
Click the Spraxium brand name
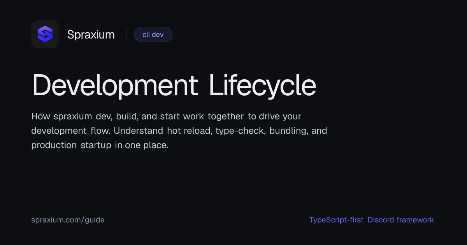[x=91, y=35]
